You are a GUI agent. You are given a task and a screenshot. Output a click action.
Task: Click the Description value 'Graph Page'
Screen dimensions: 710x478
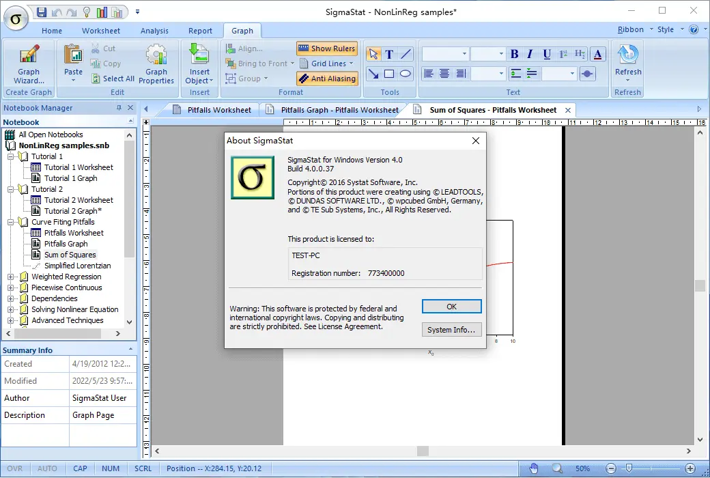(x=94, y=415)
